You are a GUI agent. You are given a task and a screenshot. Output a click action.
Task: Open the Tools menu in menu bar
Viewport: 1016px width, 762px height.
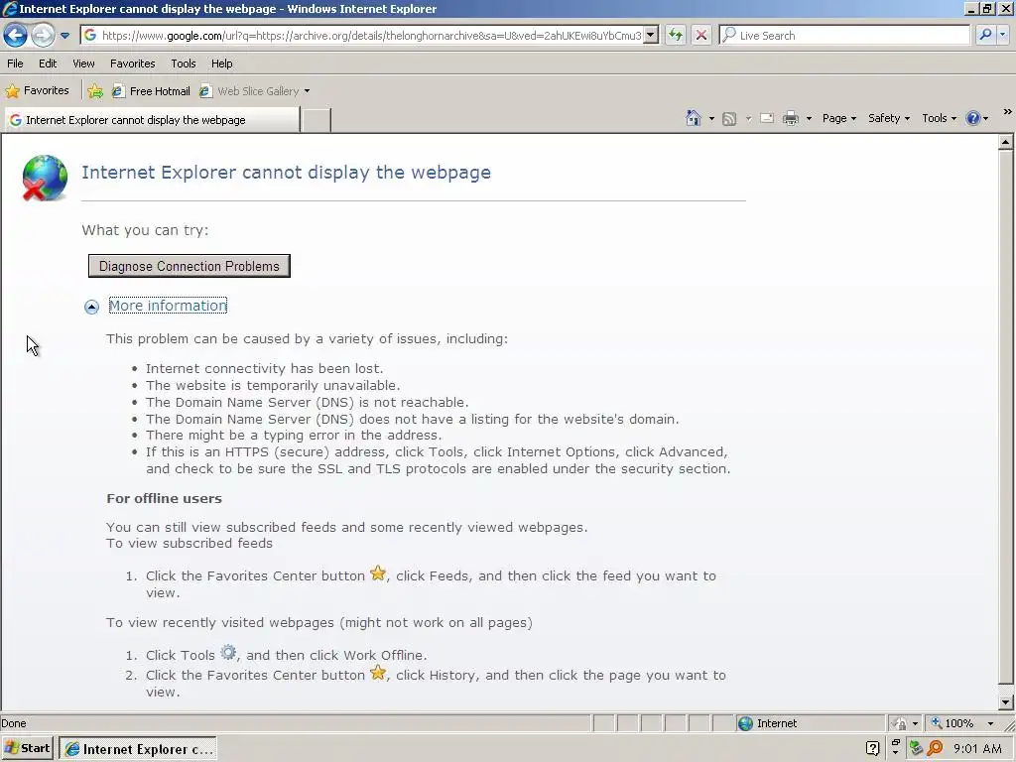tap(184, 63)
